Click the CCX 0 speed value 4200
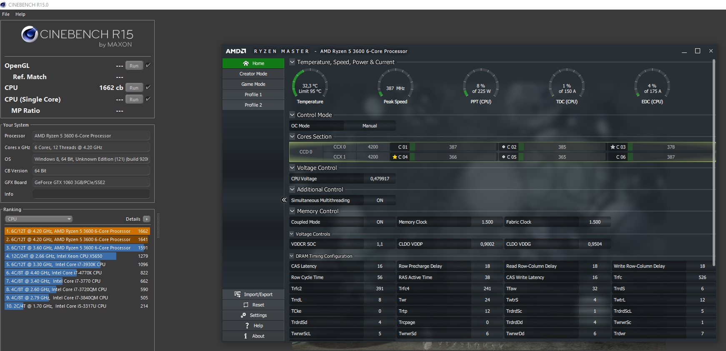Viewport: 726px width, 351px height. [x=373, y=147]
